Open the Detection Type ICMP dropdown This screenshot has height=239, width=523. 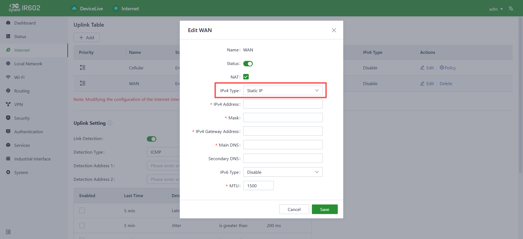click(163, 152)
